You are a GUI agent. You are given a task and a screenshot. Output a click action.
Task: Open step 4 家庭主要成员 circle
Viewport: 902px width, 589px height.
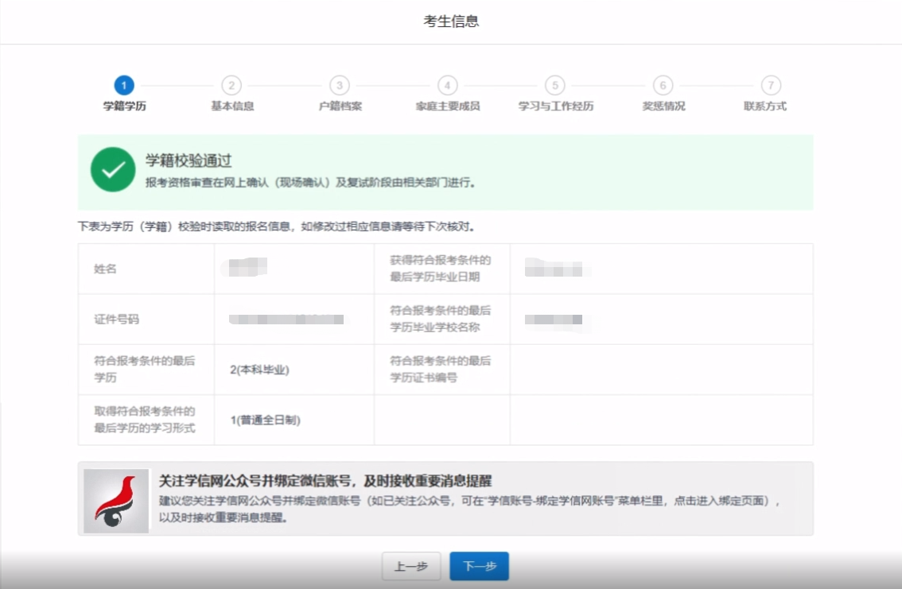(448, 85)
